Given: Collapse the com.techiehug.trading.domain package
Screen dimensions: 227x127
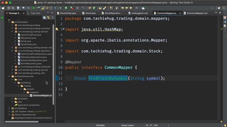Looking at the screenshot, I should point(12,31).
